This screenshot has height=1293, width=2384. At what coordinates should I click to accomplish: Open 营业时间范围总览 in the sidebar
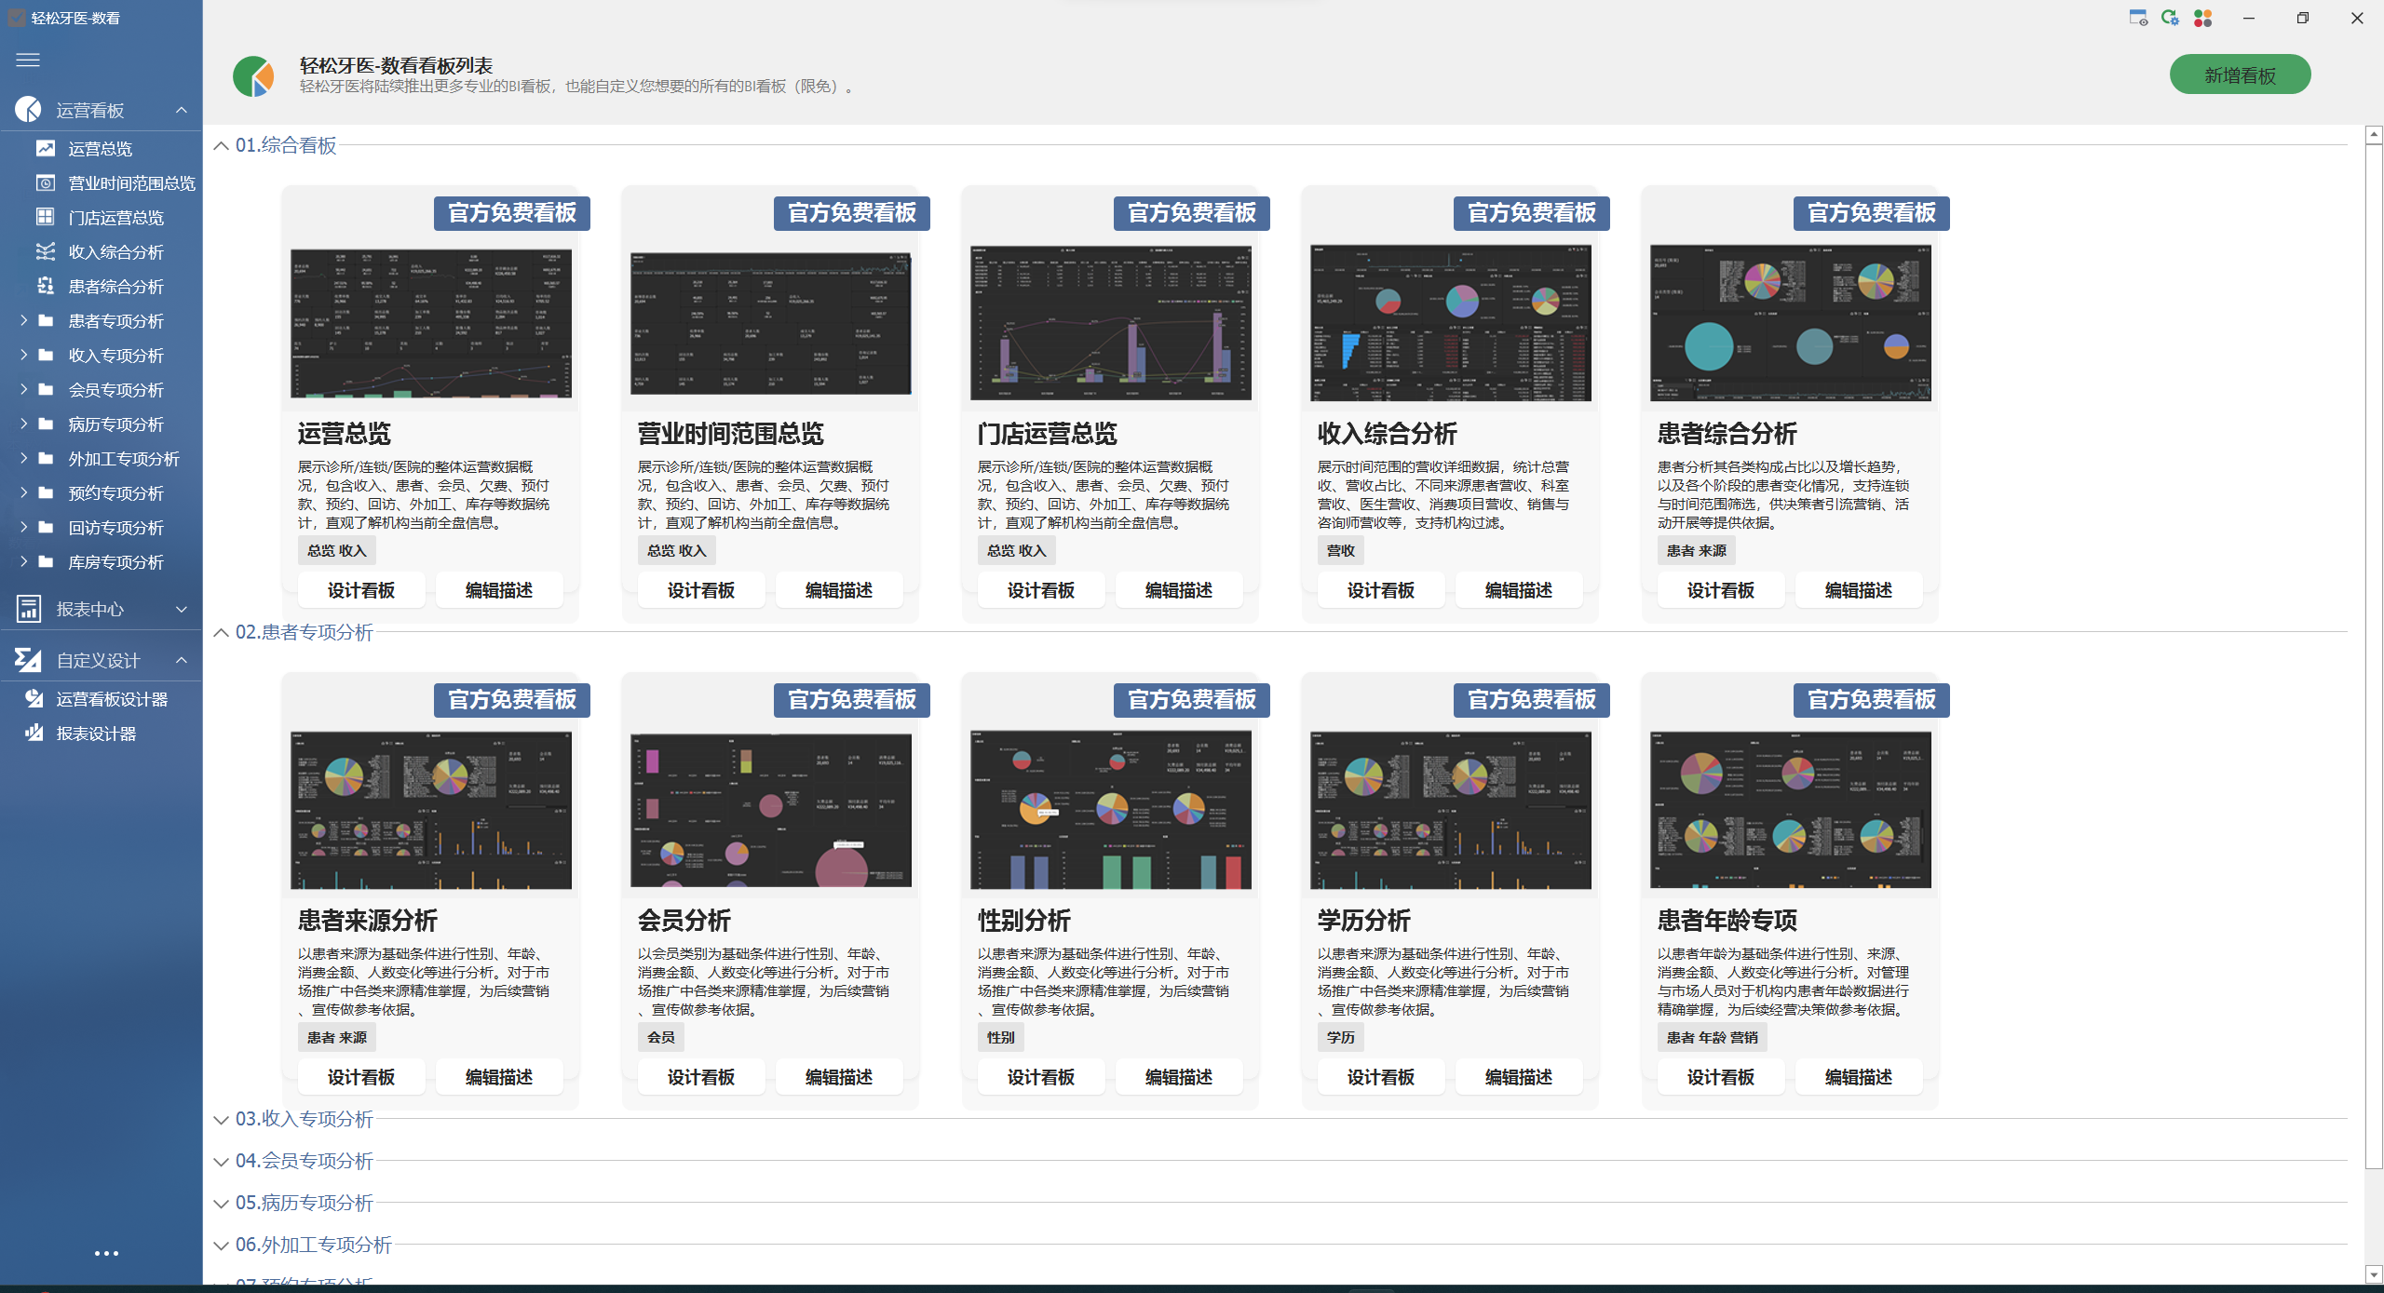[x=132, y=183]
